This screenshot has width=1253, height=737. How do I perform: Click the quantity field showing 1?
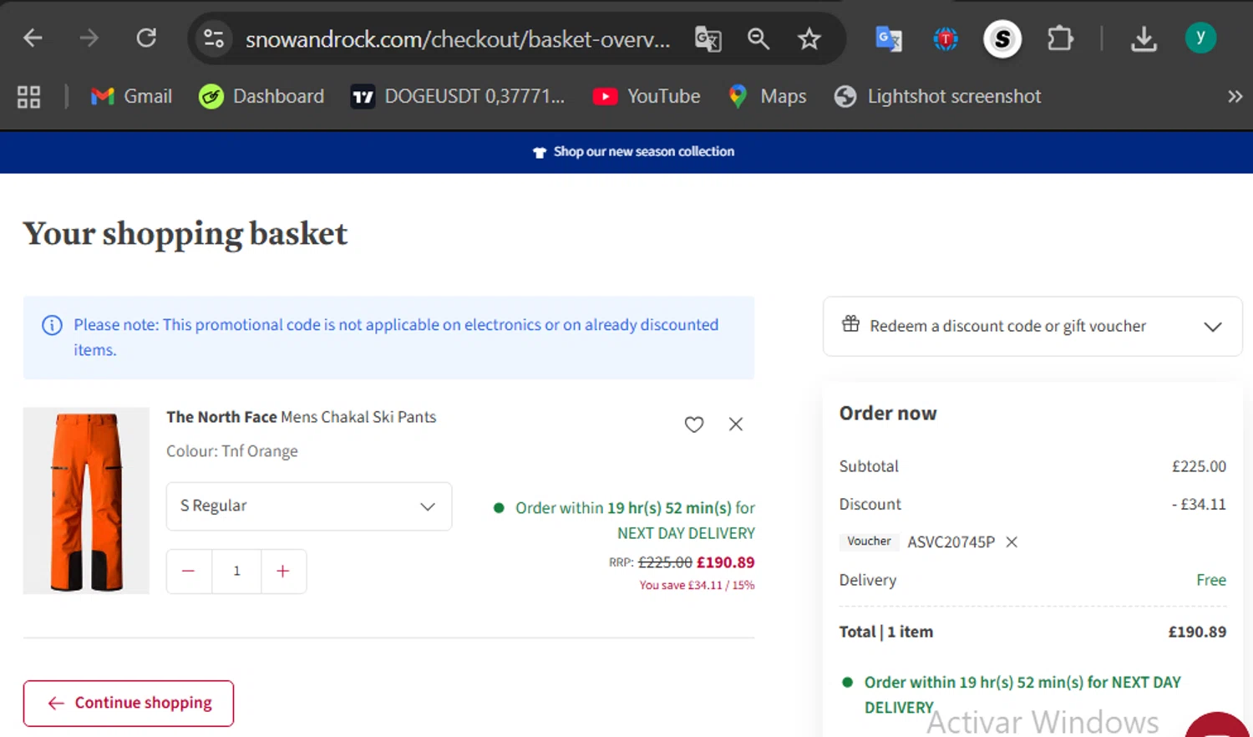click(x=236, y=572)
